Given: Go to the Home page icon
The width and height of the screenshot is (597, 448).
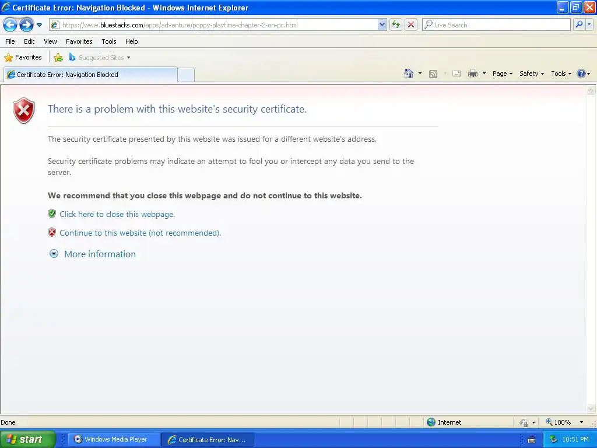Looking at the screenshot, I should point(409,73).
